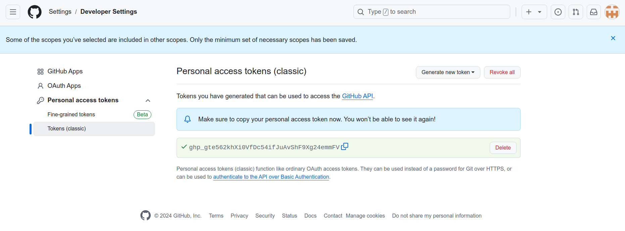Screen dimensions: 625x231
Task: Click the search input field
Action: (x=431, y=12)
